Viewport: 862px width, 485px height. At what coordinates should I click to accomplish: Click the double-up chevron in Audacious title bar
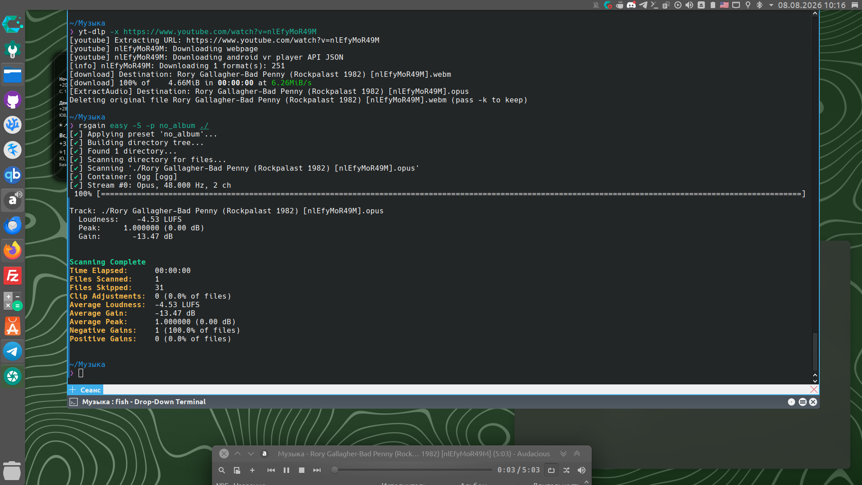point(577,454)
